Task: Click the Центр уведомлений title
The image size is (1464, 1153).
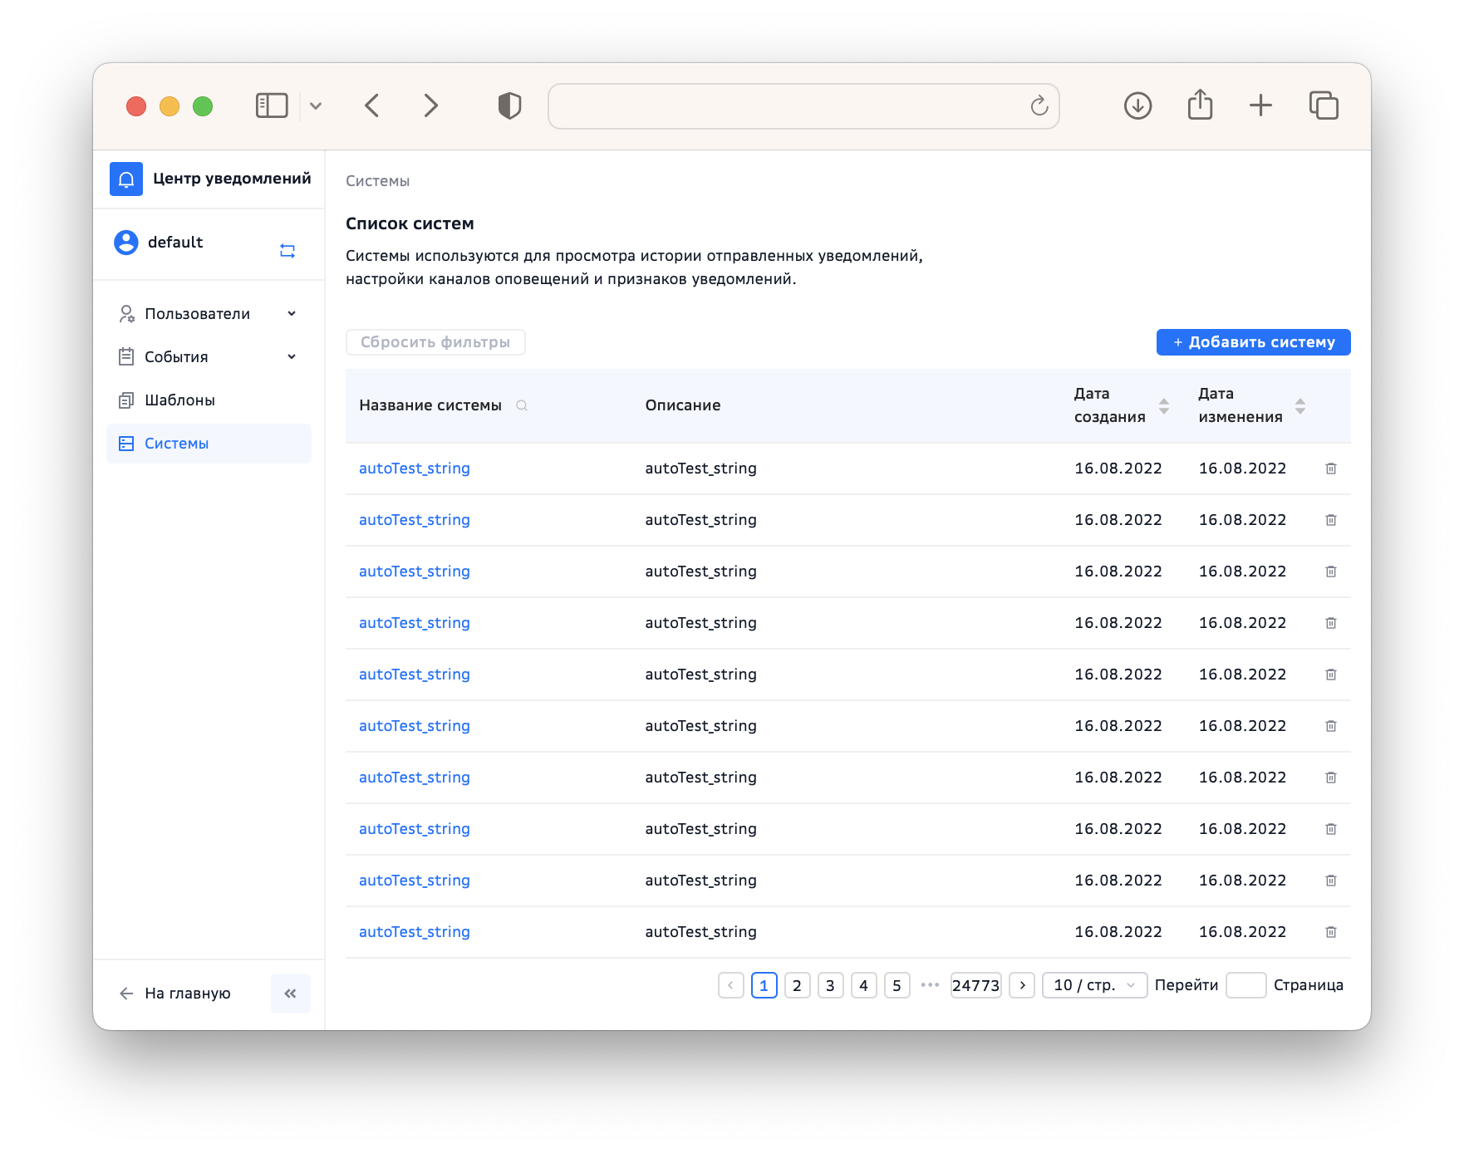Action: click(232, 179)
